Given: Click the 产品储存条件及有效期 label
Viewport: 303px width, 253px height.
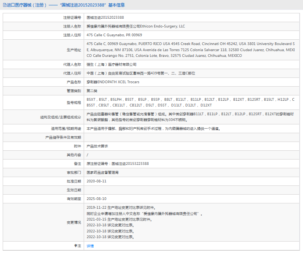Looking at the screenshot, I should coord(63,137).
